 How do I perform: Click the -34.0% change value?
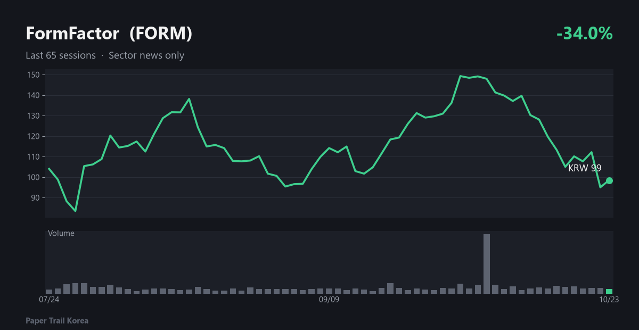coord(585,34)
